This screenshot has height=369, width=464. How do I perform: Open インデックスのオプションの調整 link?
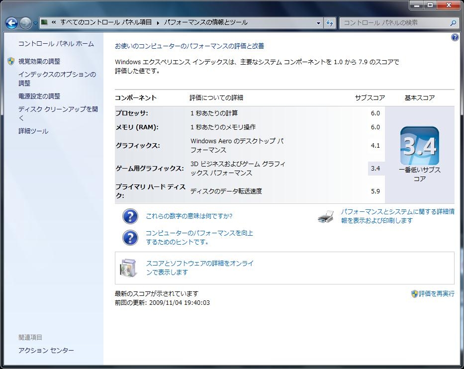[x=57, y=79]
